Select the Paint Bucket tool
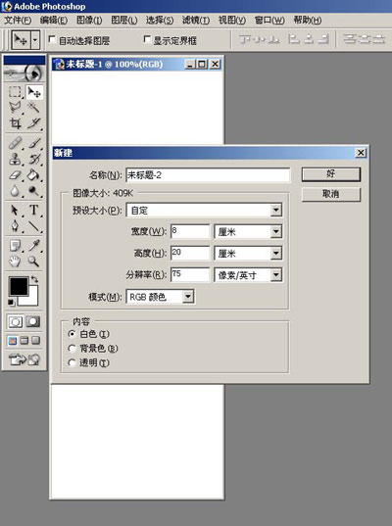Image resolution: width=392 pixels, height=526 pixels. [33, 175]
